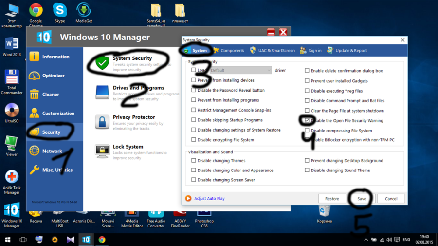
Task: Check Disable encrypting File System
Action: coord(193,139)
